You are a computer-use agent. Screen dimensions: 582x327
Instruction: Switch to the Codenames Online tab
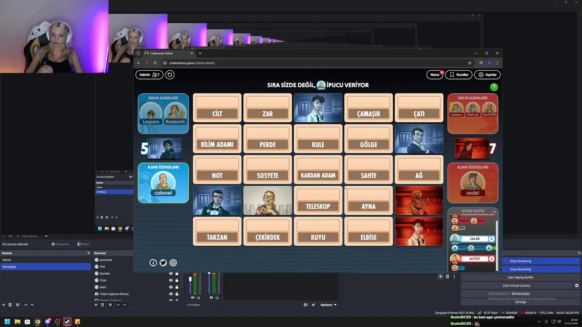(x=168, y=53)
